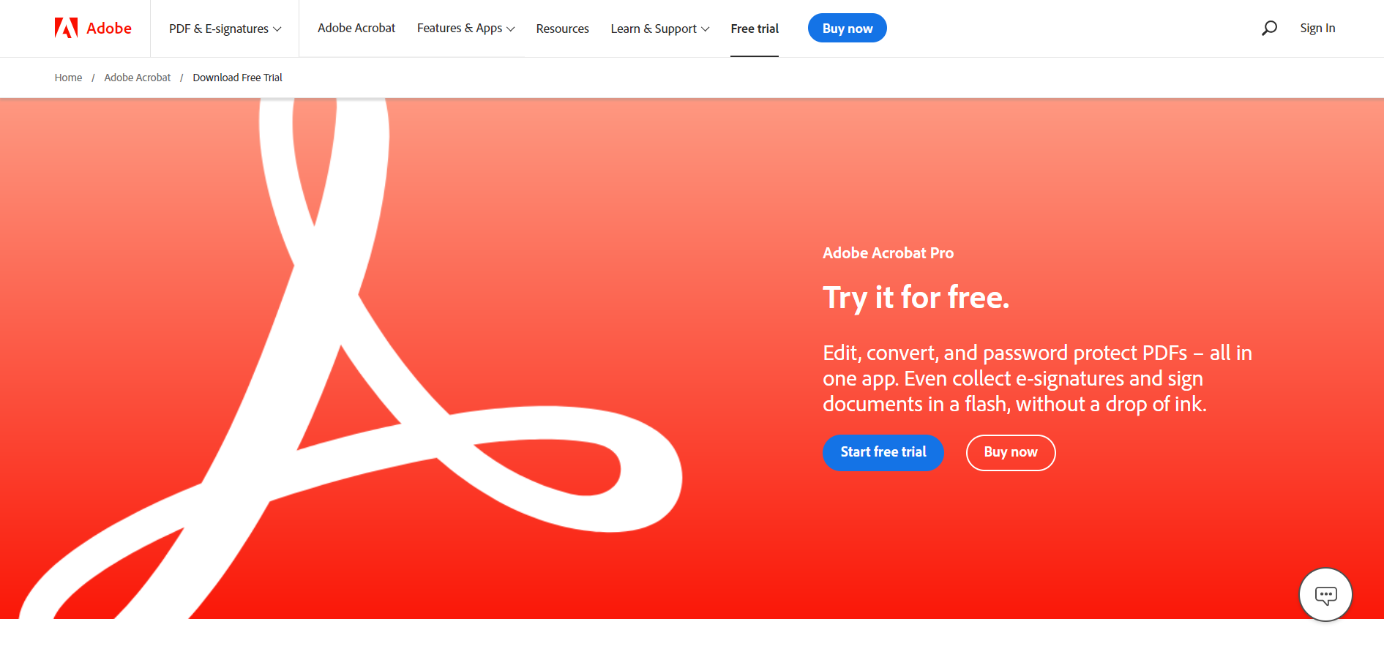This screenshot has width=1384, height=649.
Task: Go to Home breadcrumb
Action: pyautogui.click(x=68, y=78)
